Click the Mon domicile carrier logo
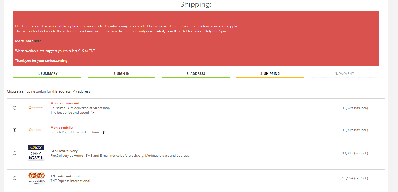Viewport: 398px width, 192px height. pos(35,130)
